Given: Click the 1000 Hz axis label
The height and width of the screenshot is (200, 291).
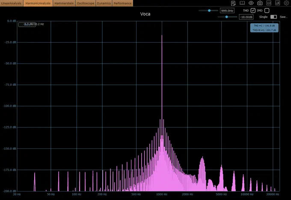Looking at the screenshot, I should click(162, 194).
